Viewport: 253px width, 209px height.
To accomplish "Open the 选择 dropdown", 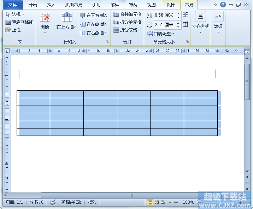I will point(15,14).
